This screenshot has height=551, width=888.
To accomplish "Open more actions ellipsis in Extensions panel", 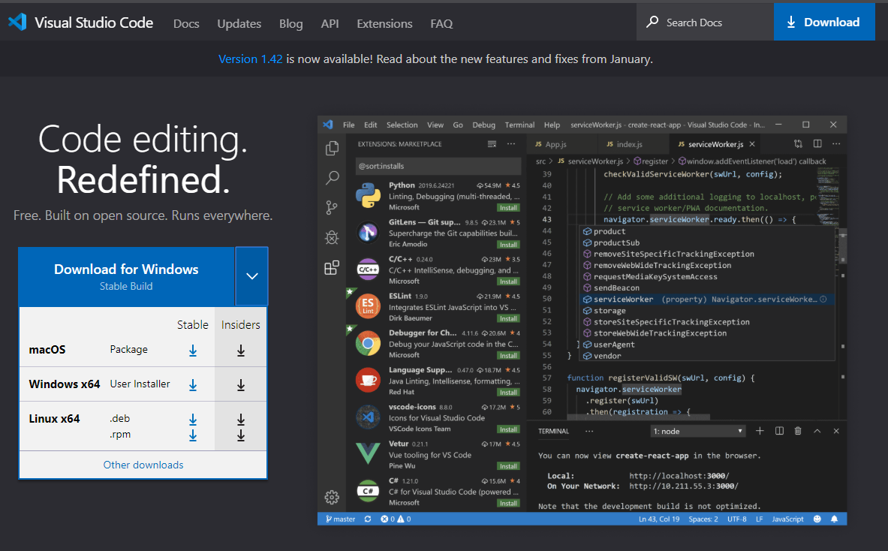I will click(x=511, y=144).
